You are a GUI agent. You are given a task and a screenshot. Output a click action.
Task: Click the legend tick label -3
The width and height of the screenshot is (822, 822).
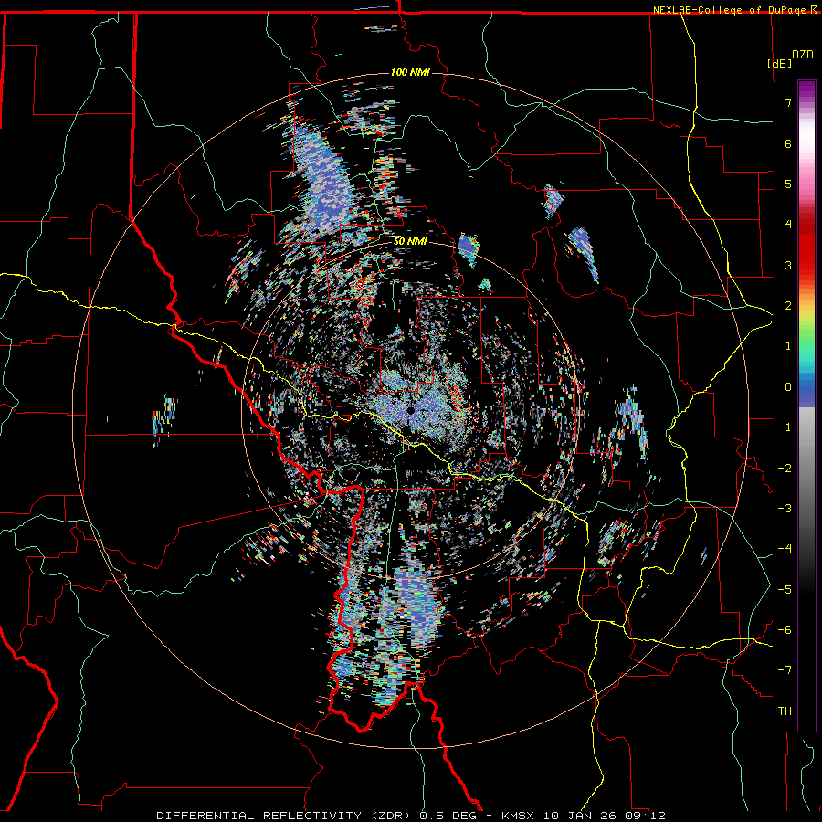point(785,508)
